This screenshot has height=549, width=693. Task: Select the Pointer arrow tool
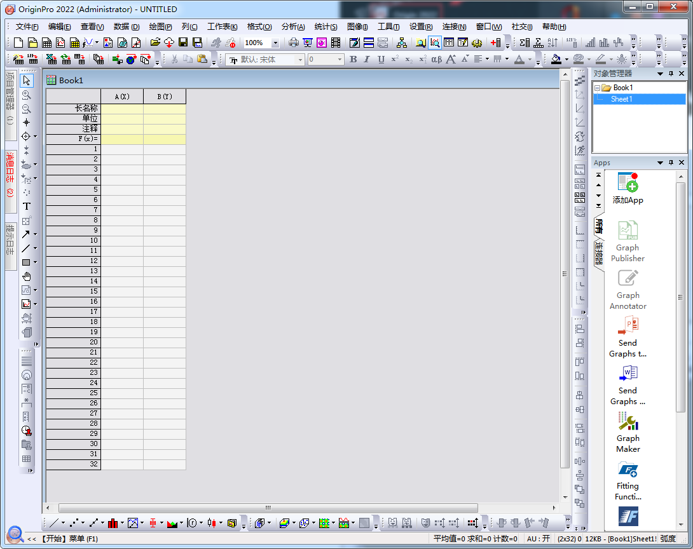coord(27,81)
